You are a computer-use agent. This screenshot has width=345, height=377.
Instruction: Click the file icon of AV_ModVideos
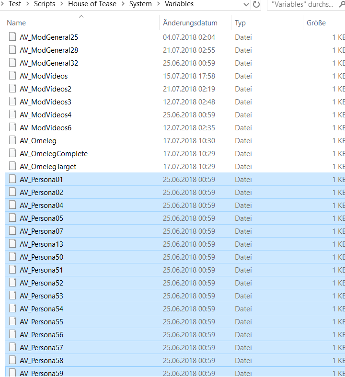[x=12, y=76]
